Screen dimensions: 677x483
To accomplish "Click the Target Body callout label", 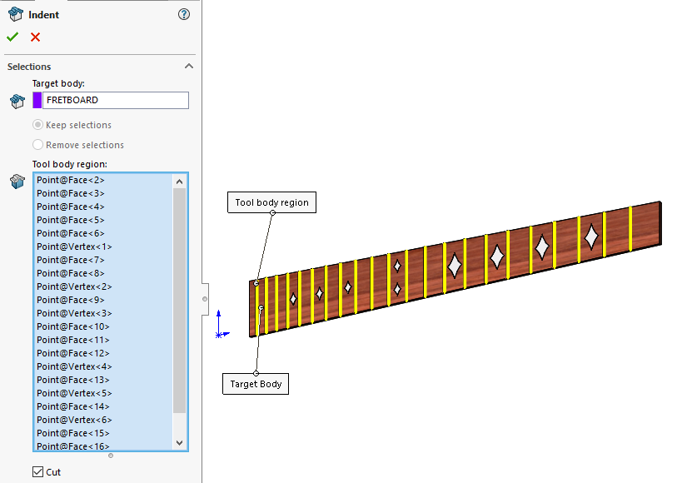I will [x=255, y=384].
